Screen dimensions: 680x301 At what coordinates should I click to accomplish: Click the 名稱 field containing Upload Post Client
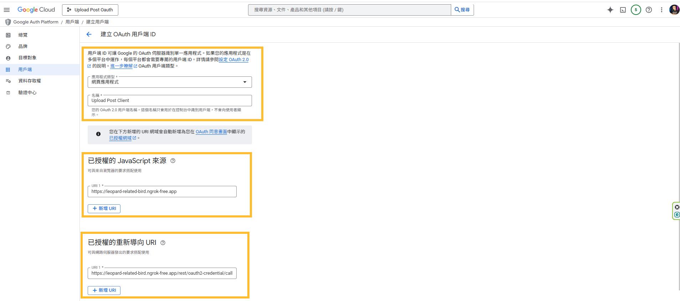pos(170,101)
